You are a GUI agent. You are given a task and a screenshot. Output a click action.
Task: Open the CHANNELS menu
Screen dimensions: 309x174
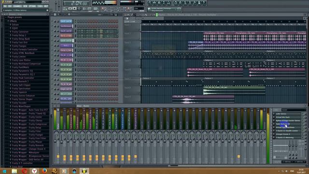[x=17, y=6]
